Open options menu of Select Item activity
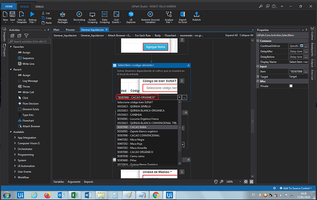Screen dimensions: 317x200 182,81
